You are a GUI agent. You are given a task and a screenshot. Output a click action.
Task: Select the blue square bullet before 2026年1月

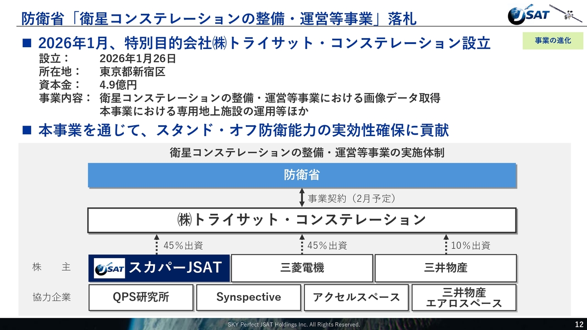click(x=27, y=42)
